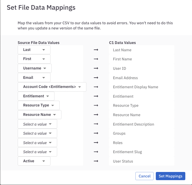Click the Set Mappings button
Screen dimensions: 192x185
(x=170, y=176)
